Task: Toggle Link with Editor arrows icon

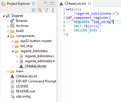Action: tap(40, 10)
